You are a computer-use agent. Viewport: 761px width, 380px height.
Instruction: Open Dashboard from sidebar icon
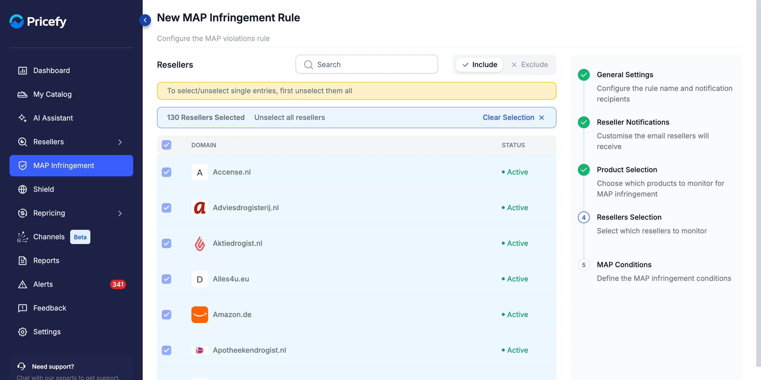click(23, 71)
